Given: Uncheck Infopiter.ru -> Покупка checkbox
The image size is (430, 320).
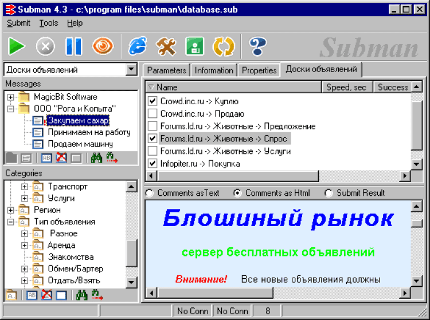Looking at the screenshot, I should [152, 163].
